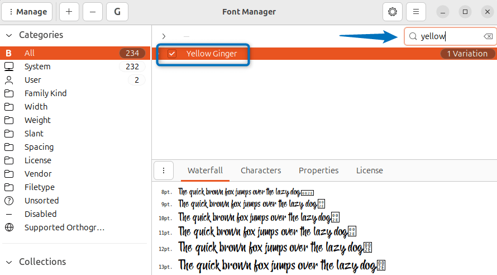This screenshot has height=275, width=497.
Task: Open the preferences gear icon
Action: click(x=393, y=12)
